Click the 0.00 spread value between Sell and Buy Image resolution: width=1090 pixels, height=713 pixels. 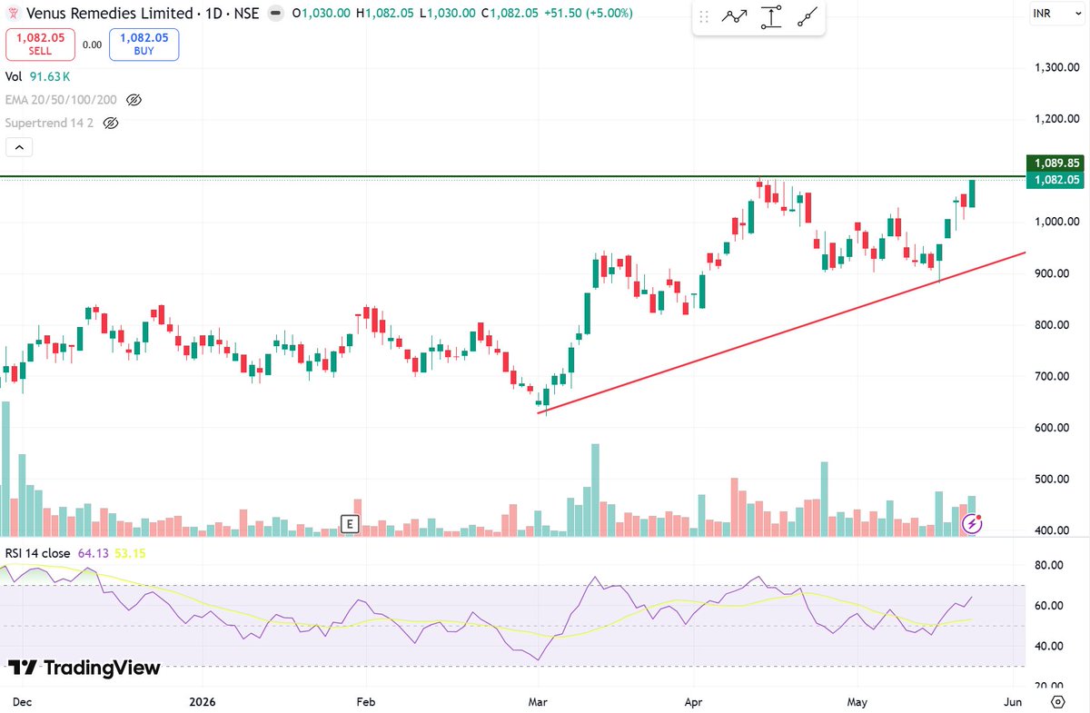[92, 45]
